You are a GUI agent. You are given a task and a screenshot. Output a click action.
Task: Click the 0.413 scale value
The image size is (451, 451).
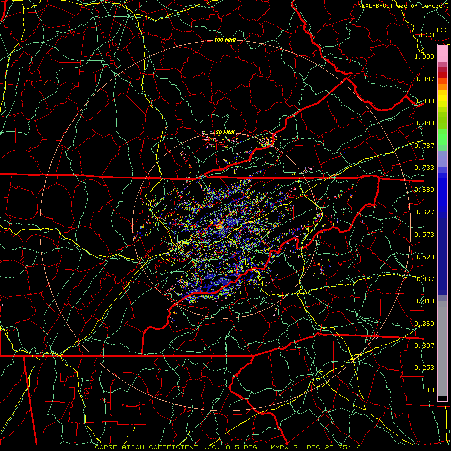point(424,301)
